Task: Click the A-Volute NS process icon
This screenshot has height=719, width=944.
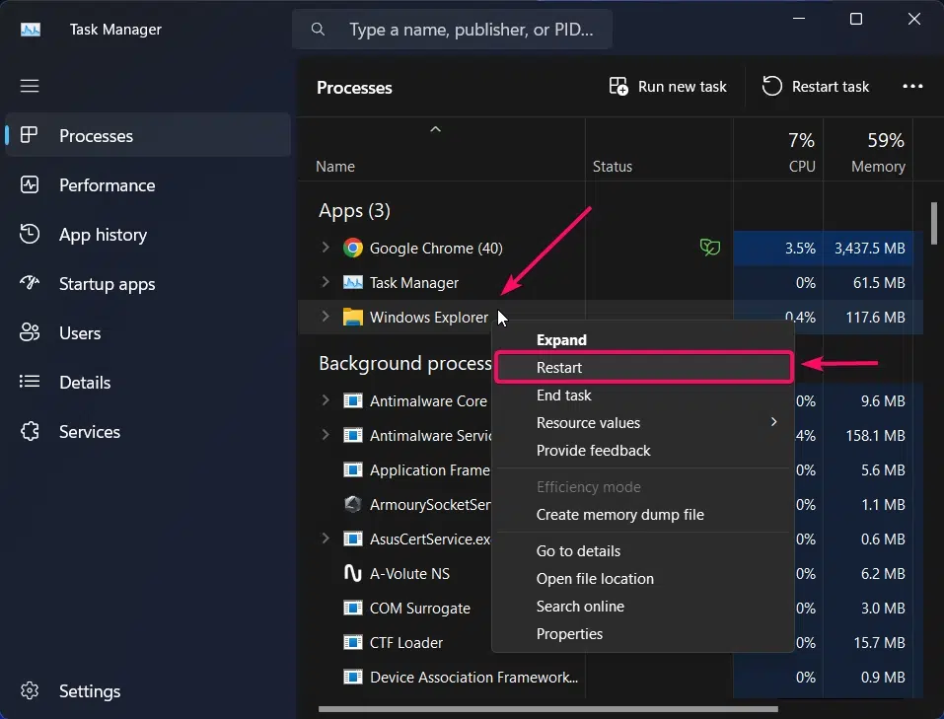Action: pos(353,573)
